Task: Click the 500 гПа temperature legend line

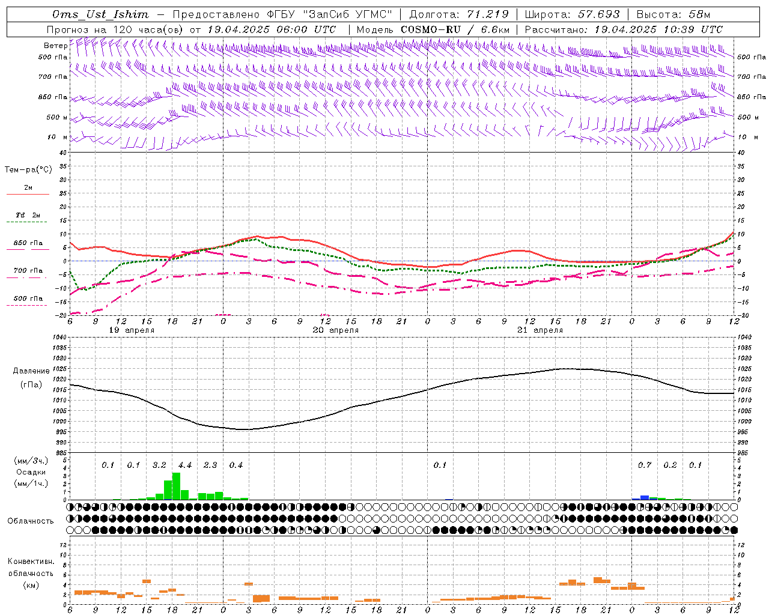Action: click(28, 306)
